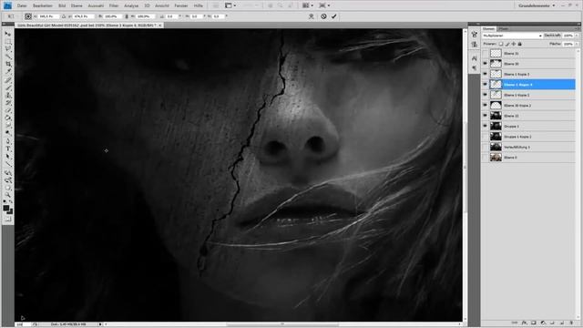
Task: Lock transparent pixels in Layers panel
Action: click(501, 44)
